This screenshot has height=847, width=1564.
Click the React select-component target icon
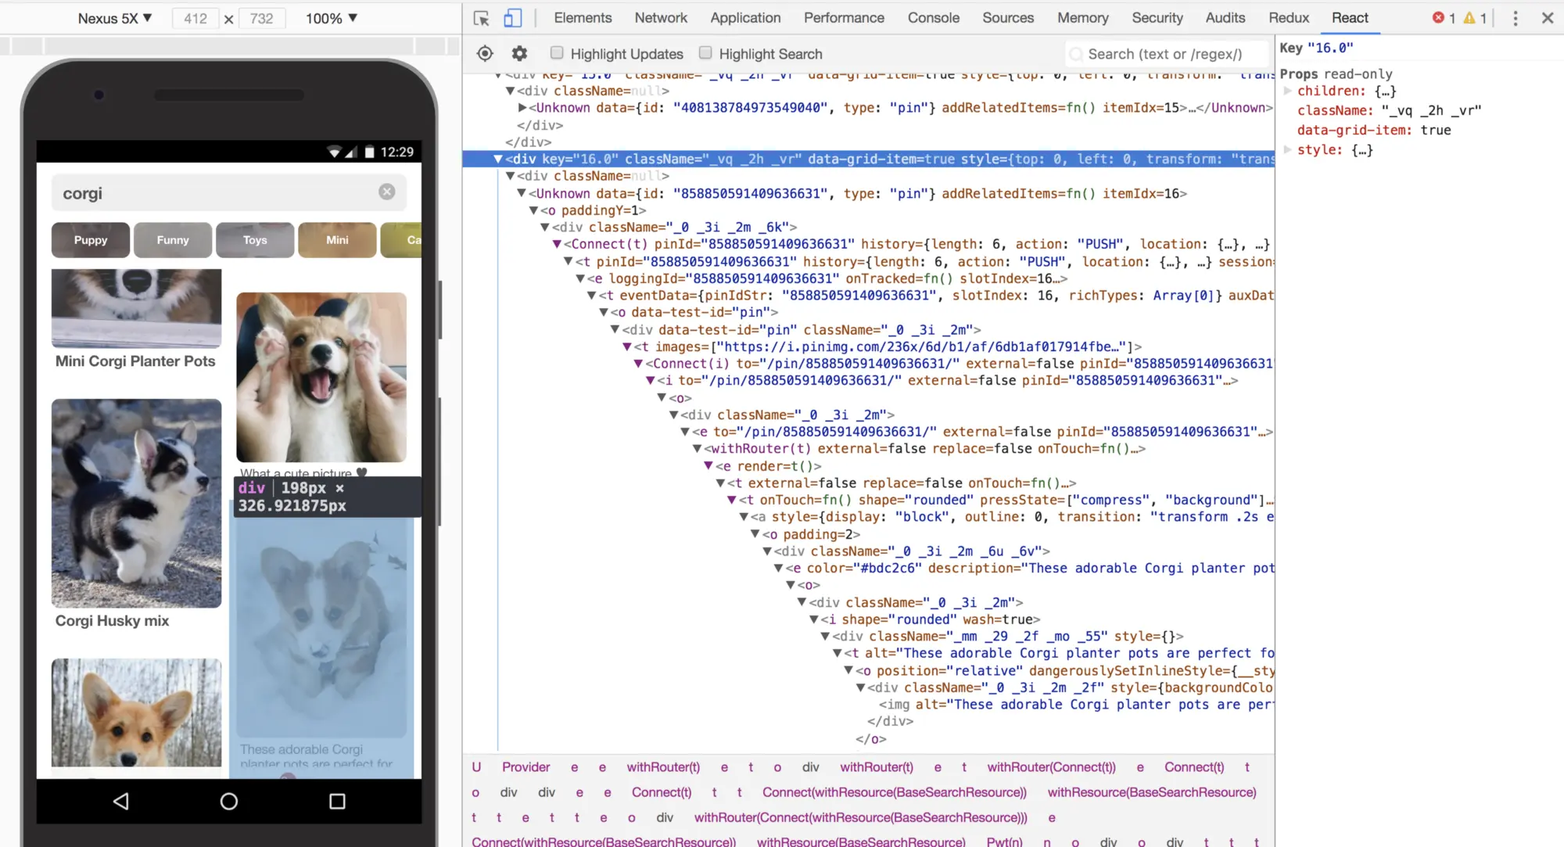(x=485, y=53)
